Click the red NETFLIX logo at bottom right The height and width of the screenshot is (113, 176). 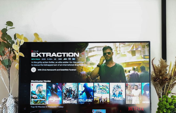(136, 109)
